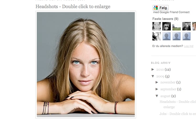Click the Log ind link
Image resolution: width=196 pixels, height=120 pixels.
coord(188,46)
